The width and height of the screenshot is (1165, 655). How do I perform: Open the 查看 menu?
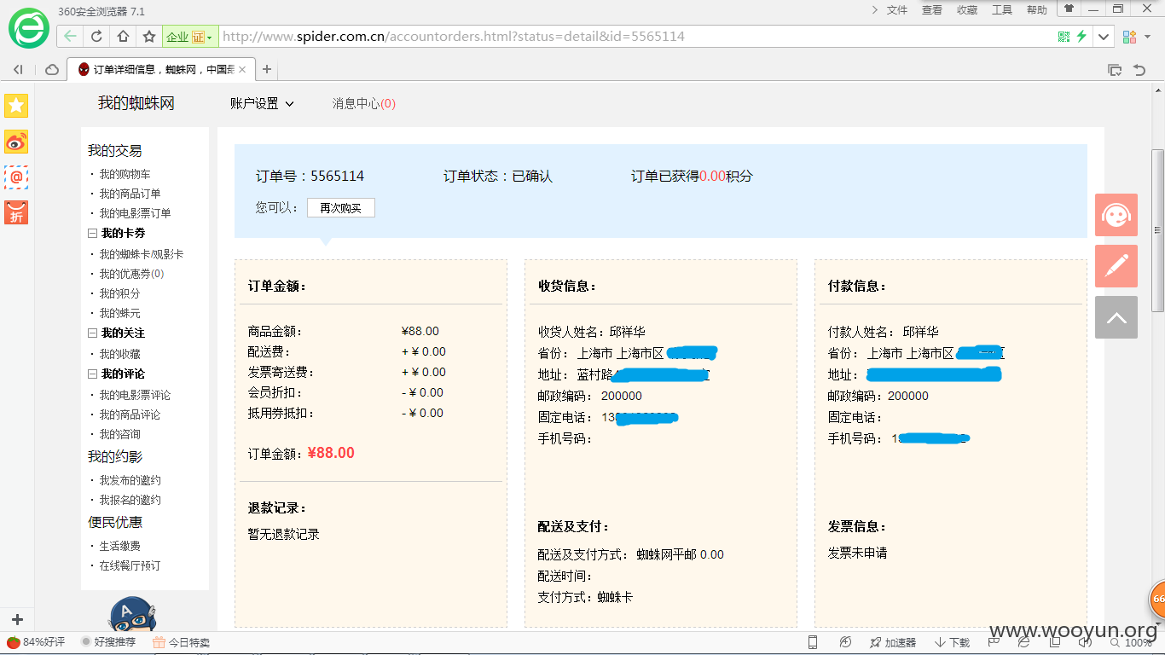point(932,10)
